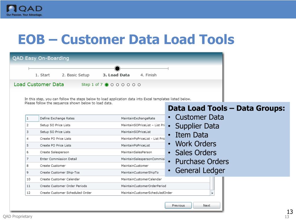The image size is (296, 222).
Task: Select Create PO Price Lists in row 4
Action: coord(55,139)
